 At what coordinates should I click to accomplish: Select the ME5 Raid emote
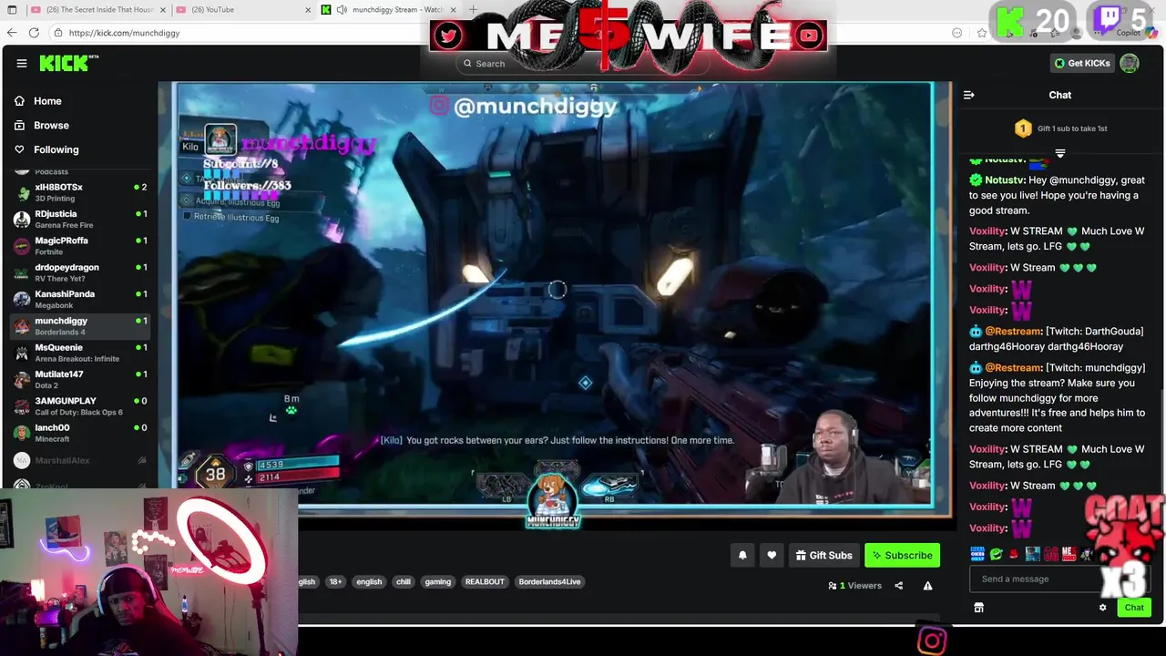1069,554
